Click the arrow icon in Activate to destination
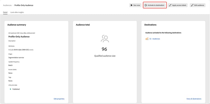This screenshot has width=210, height=104. (x=146, y=5)
